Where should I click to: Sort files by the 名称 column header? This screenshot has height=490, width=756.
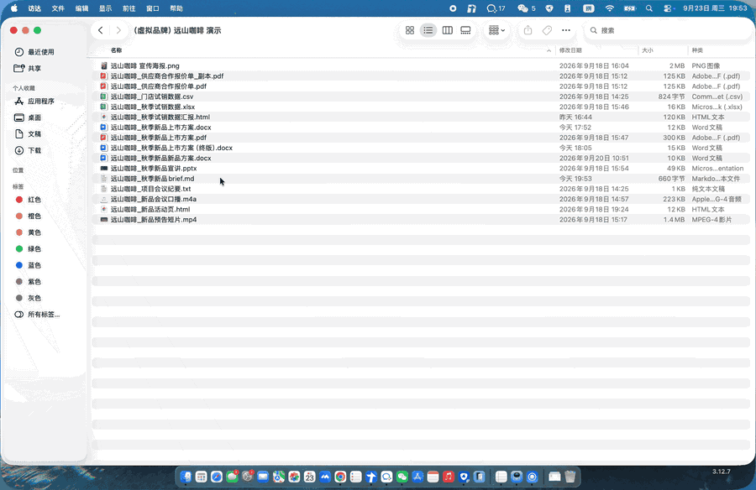(116, 50)
